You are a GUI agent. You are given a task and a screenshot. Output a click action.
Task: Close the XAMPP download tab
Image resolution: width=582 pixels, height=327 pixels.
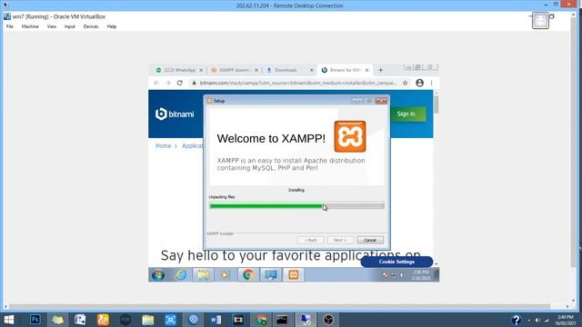click(x=256, y=70)
